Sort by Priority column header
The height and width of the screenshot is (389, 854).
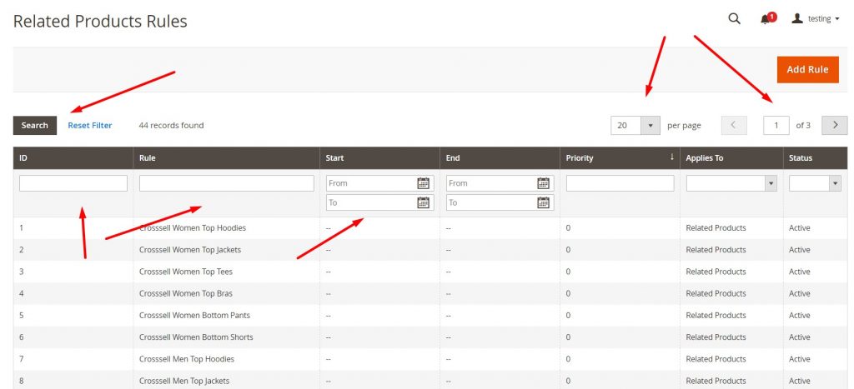(620, 158)
